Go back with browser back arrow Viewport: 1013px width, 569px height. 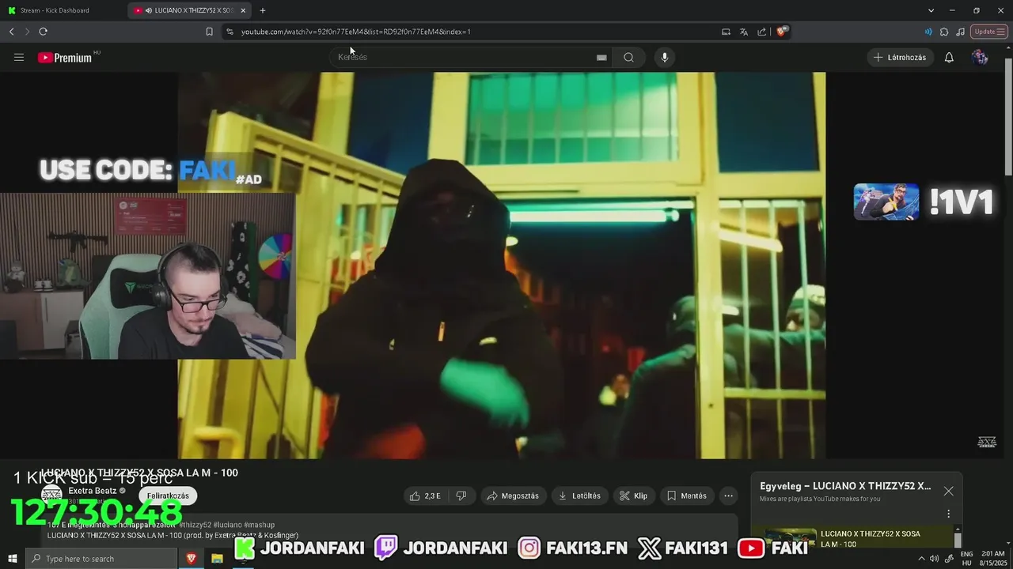(x=12, y=32)
